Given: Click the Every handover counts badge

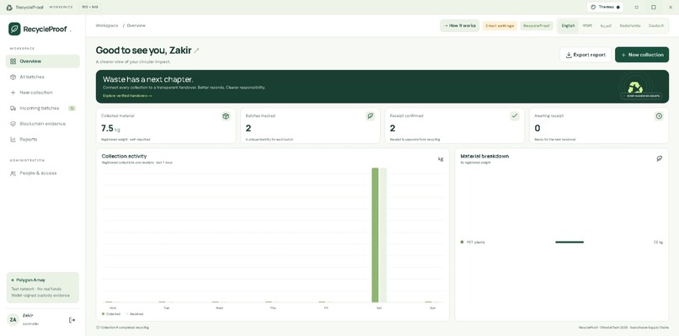Looking at the screenshot, I should coord(641,96).
